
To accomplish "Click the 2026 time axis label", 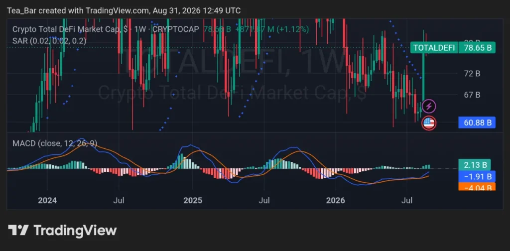I will tap(335, 200).
